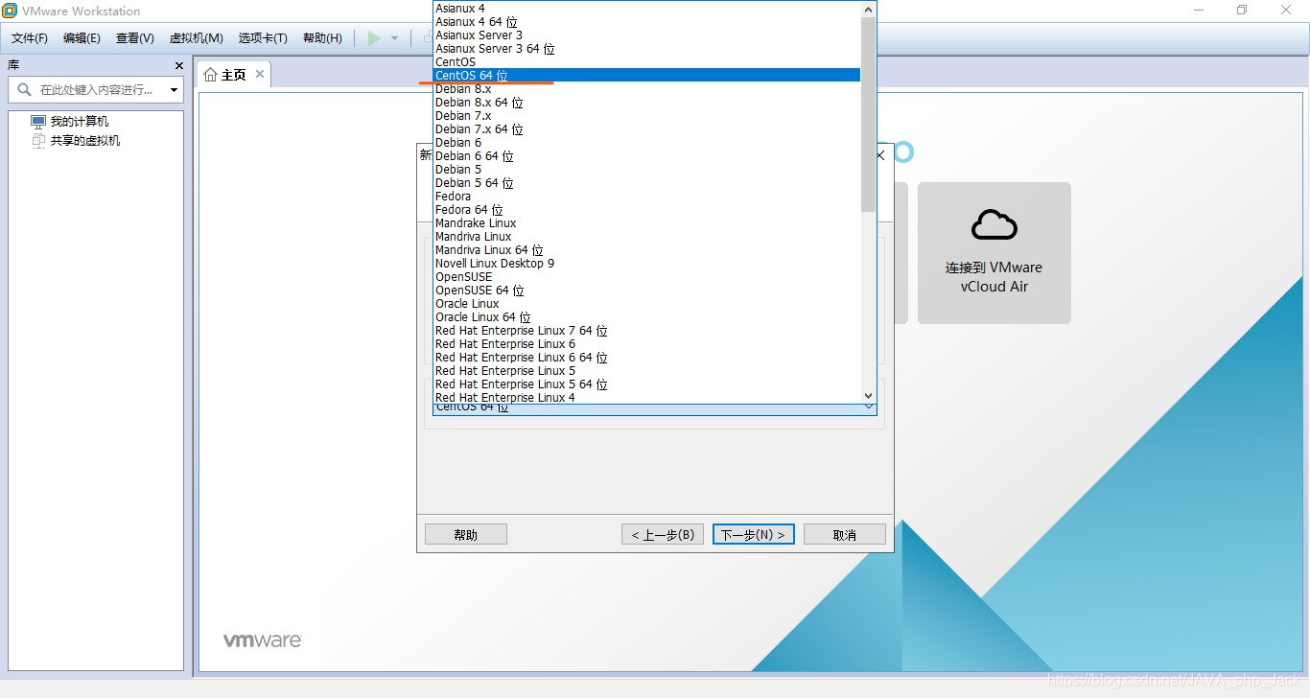1310x698 pixels.
Task: Click the 帮助 button in the wizard
Action: [466, 534]
